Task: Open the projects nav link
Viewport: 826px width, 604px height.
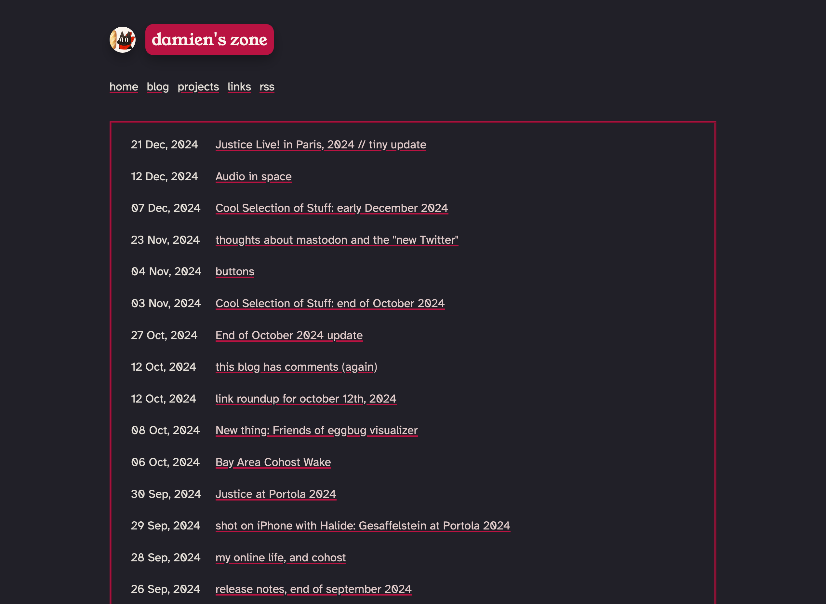Action: pos(198,87)
